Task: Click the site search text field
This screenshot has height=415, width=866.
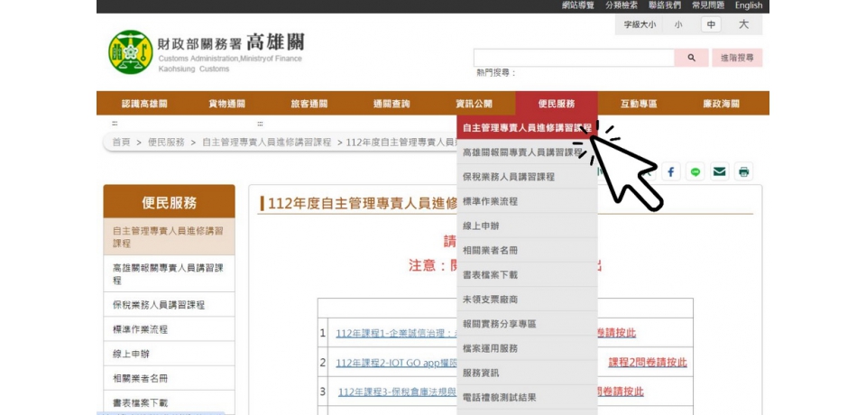Action: click(574, 58)
